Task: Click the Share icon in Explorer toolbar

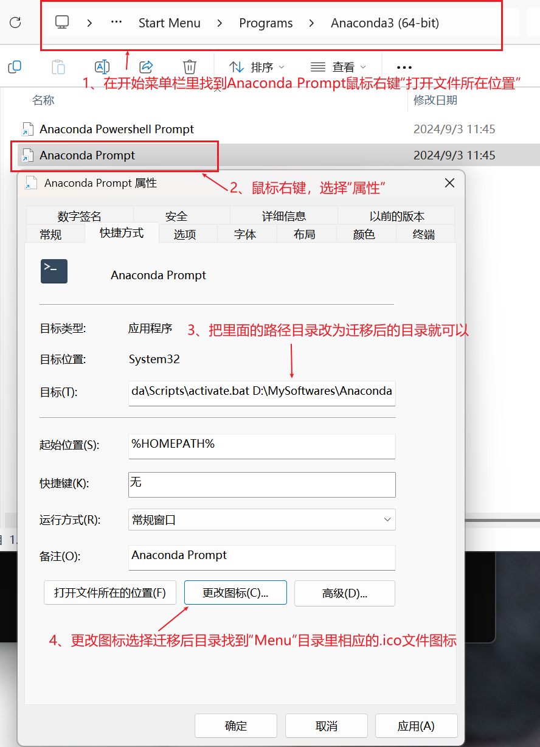Action: tap(146, 67)
